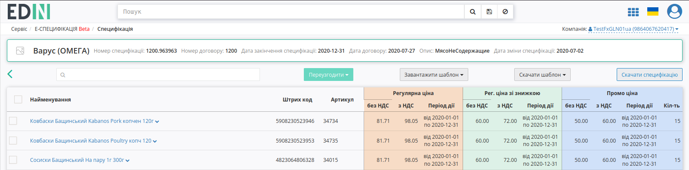
Task: Click contract date 2020-07-27
Action: click(402, 51)
